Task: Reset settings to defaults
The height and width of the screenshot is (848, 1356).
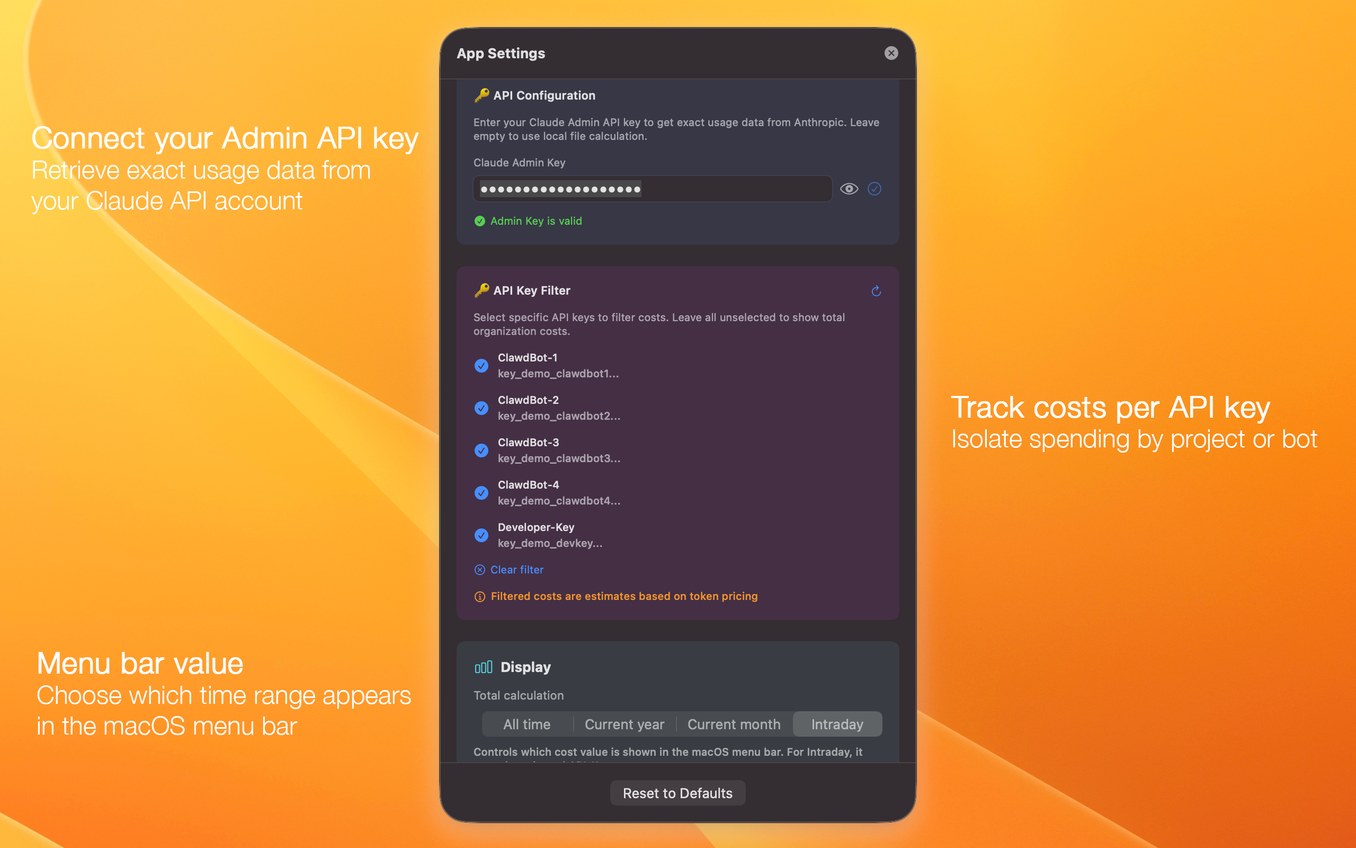Action: pyautogui.click(x=677, y=792)
